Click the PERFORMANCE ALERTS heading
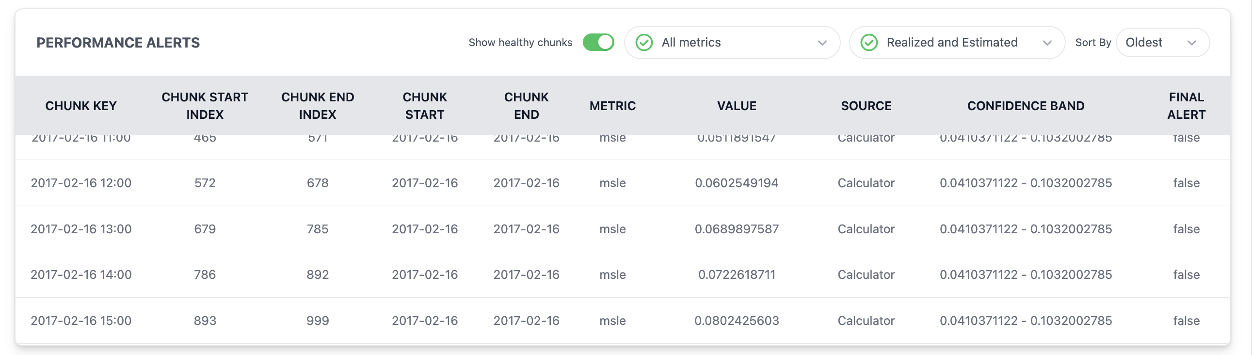 118,43
